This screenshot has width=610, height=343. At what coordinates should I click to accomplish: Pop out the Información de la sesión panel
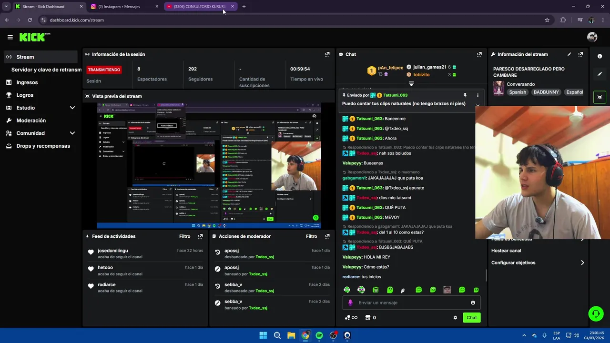[327, 54]
